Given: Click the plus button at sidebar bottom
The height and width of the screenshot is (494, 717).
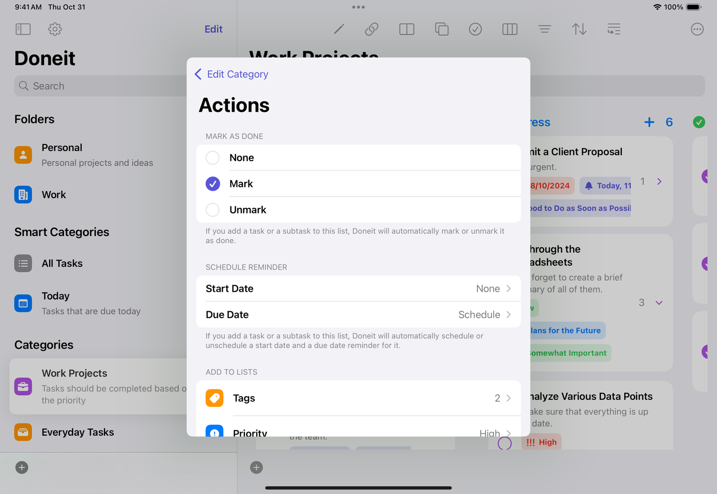Looking at the screenshot, I should 22,467.
